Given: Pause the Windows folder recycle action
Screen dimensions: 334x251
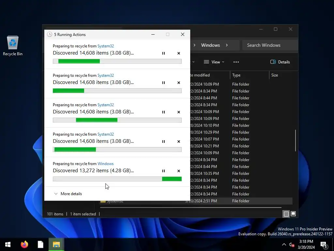Looking at the screenshot, I should 163,171.
